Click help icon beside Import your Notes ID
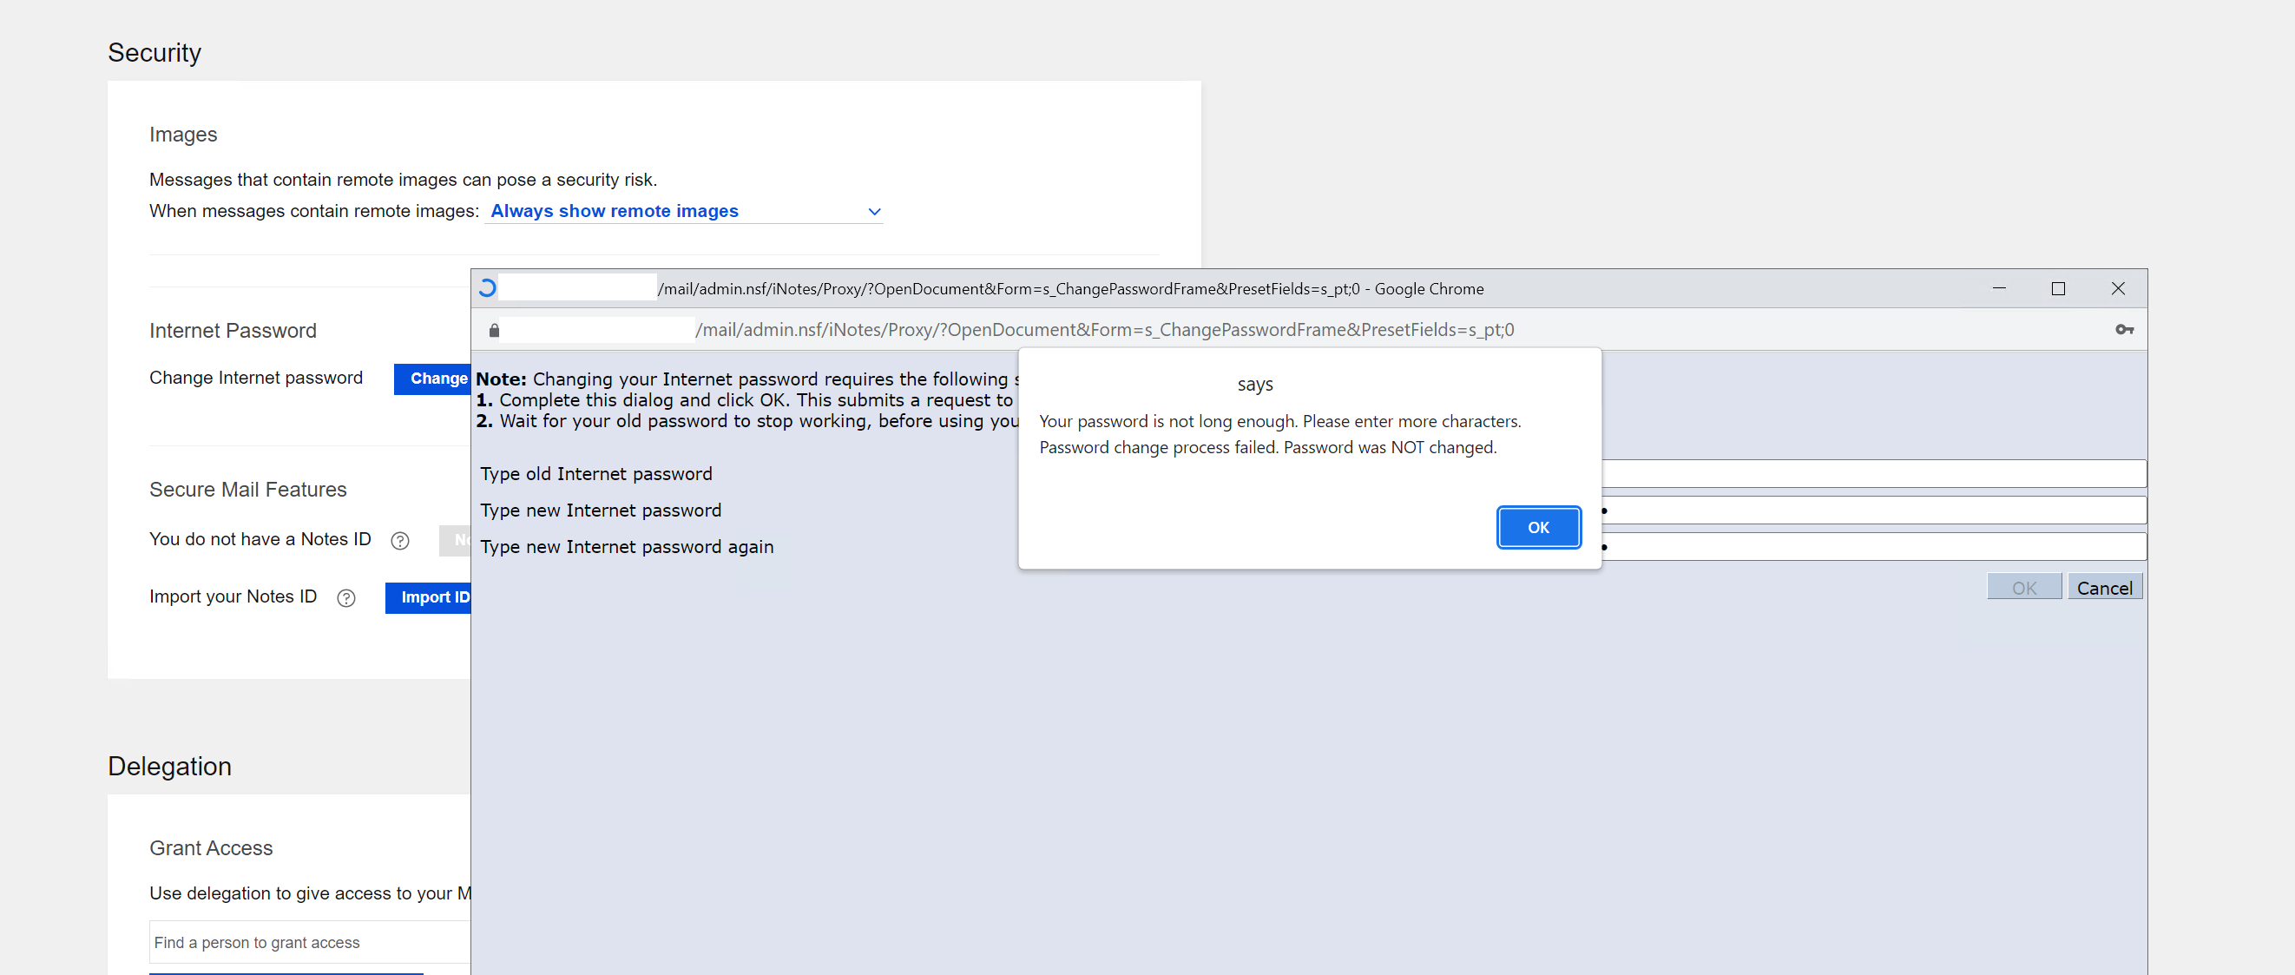Viewport: 2295px width, 975px height. tap(346, 598)
